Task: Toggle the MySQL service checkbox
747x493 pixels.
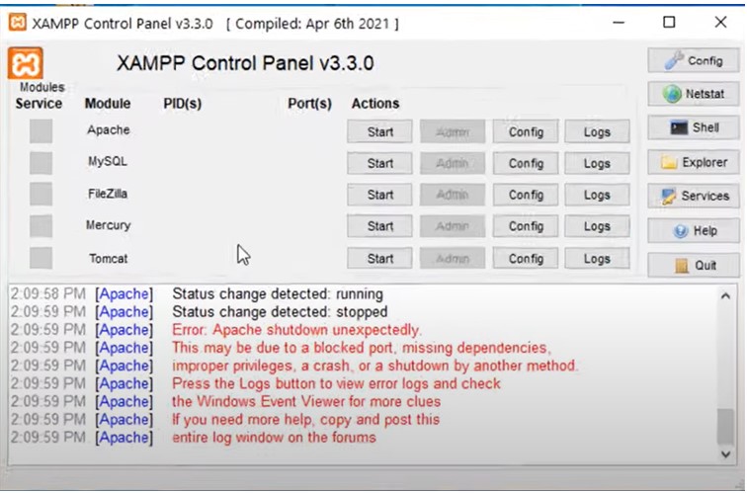Action: (41, 162)
